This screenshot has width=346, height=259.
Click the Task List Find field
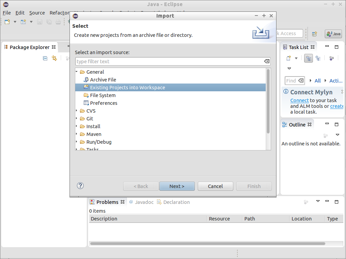point(291,81)
